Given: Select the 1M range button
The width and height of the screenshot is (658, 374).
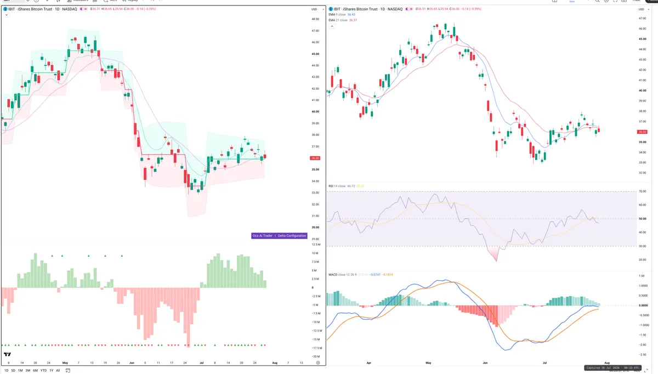Looking at the screenshot, I should [x=20, y=370].
